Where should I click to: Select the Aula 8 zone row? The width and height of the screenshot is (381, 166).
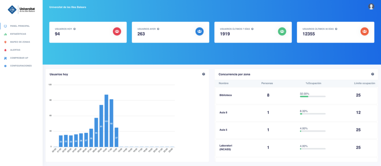point(296,113)
